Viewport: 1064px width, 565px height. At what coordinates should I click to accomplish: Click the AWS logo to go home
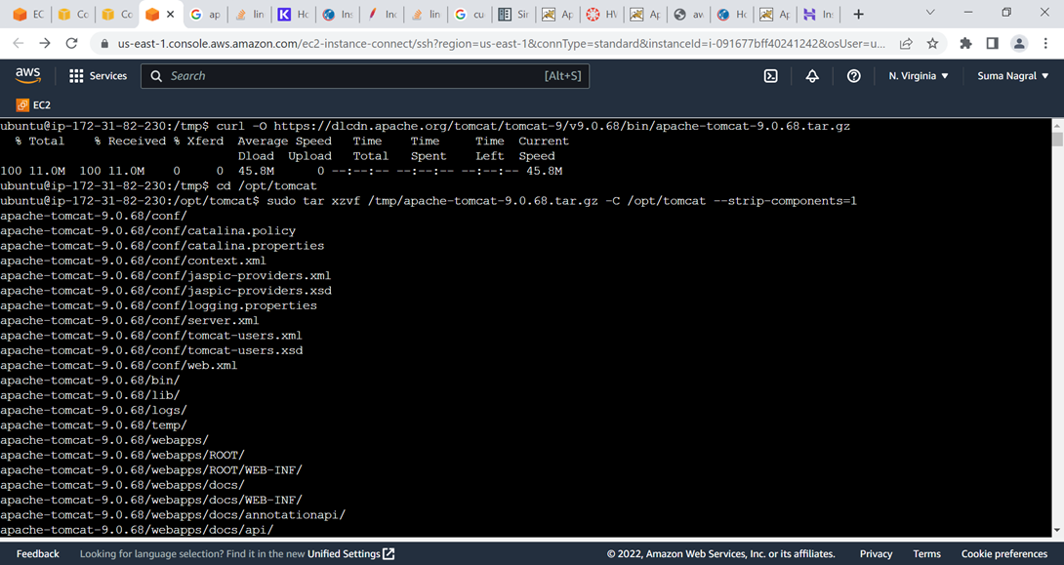point(27,74)
